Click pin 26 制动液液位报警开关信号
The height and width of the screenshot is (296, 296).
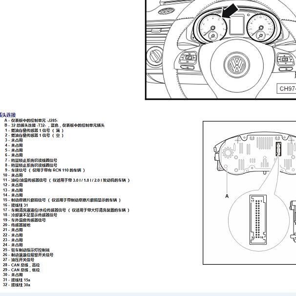click(x=28, y=255)
